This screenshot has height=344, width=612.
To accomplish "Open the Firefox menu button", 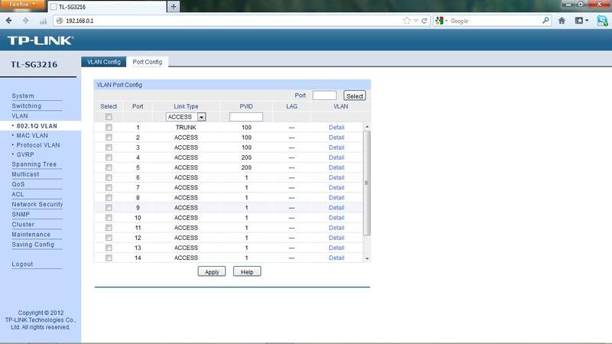I will click(x=23, y=5).
